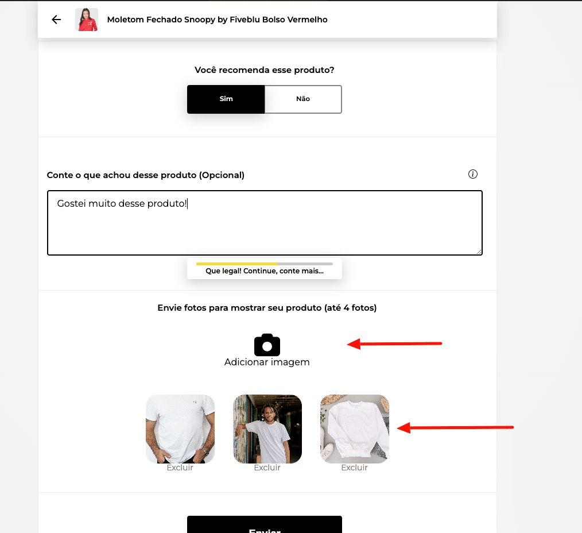This screenshot has height=533, width=582.
Task: Click the text area resize handle
Action: (479, 252)
